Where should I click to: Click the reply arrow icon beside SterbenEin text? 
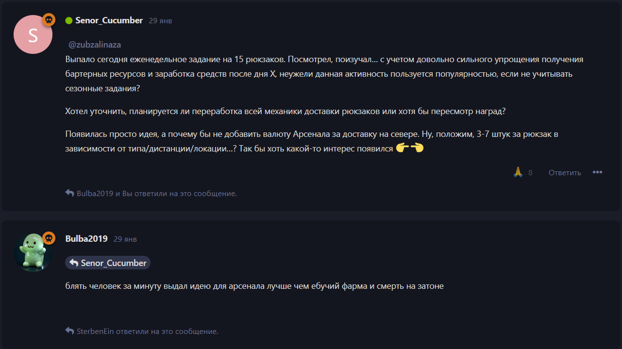[69, 331]
